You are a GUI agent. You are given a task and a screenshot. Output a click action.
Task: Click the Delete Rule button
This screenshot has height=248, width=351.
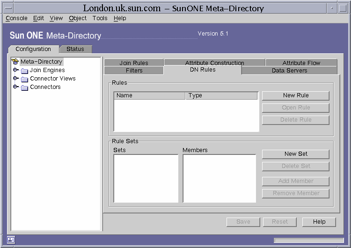pos(296,120)
